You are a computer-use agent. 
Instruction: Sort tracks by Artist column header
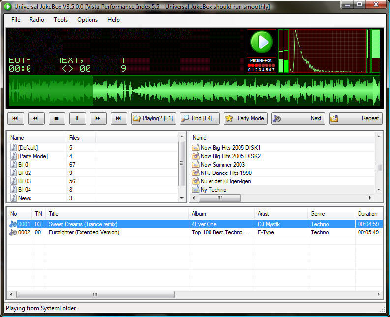[281, 214]
